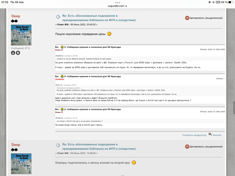The height and width of the screenshot is (176, 235).
Task: Click the post icon beside reply #39 title
Action: [58, 17]
